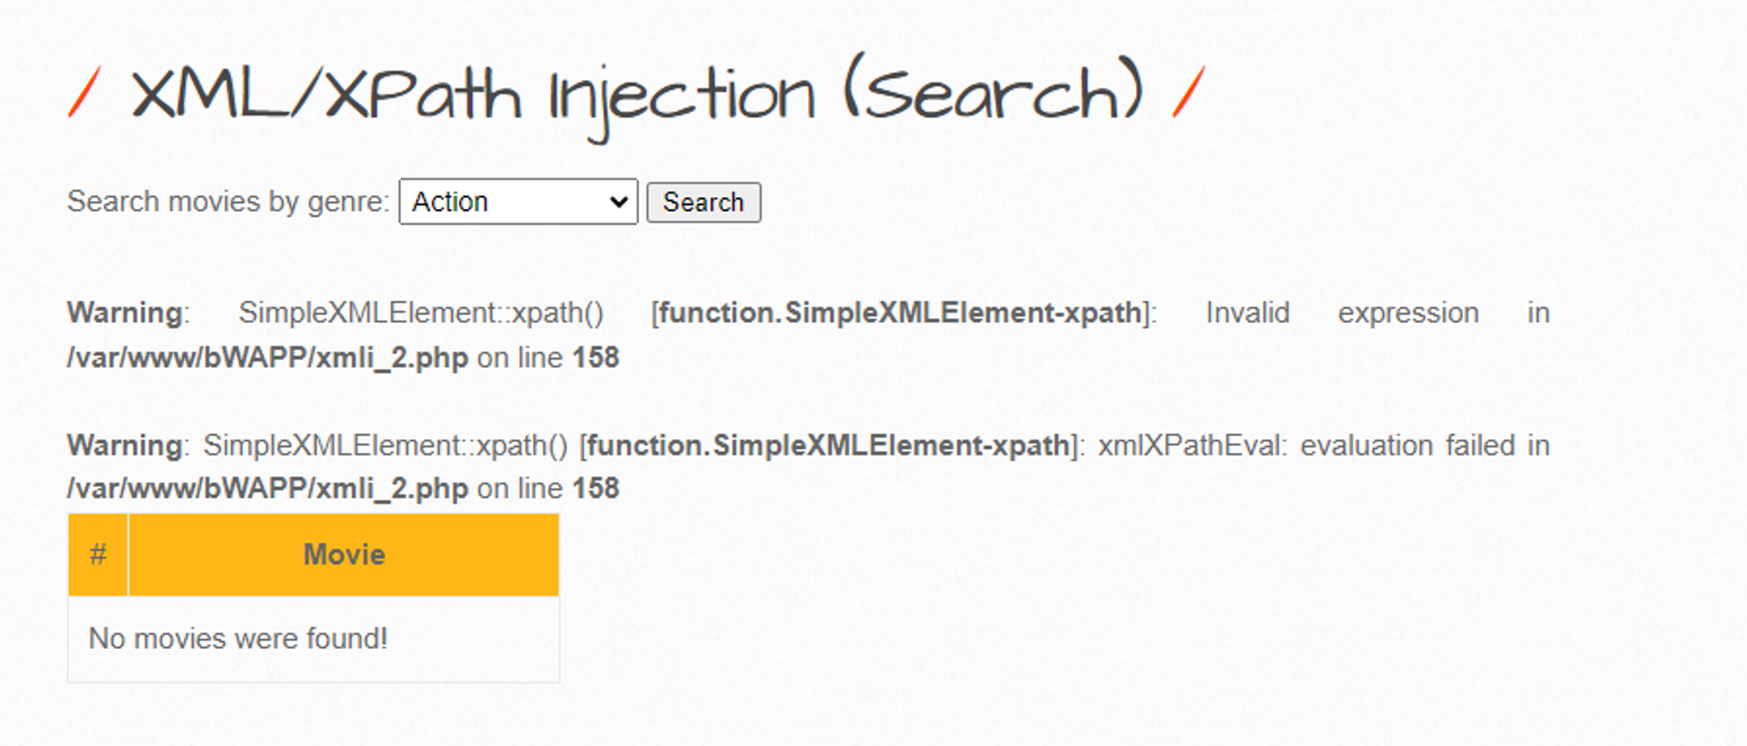Click the first bold 'Warning' word
1747x746 pixels.
tap(125, 313)
